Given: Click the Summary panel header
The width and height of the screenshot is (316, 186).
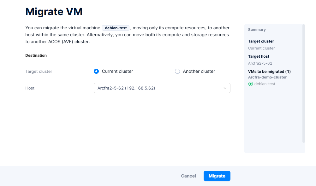Looking at the screenshot, I should (257, 30).
